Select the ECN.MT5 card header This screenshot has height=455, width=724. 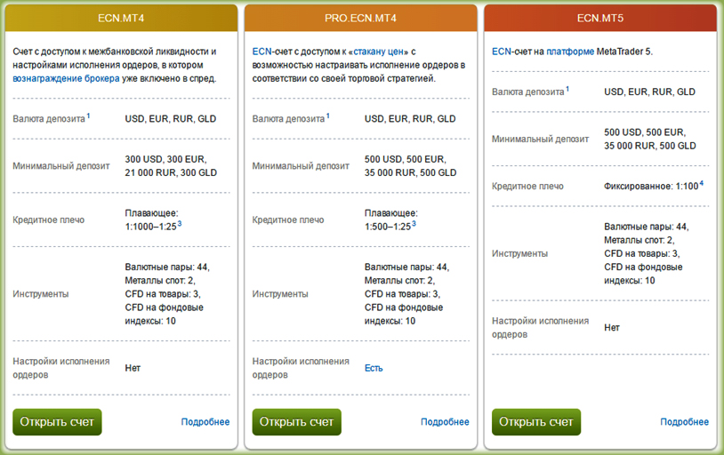click(x=602, y=18)
